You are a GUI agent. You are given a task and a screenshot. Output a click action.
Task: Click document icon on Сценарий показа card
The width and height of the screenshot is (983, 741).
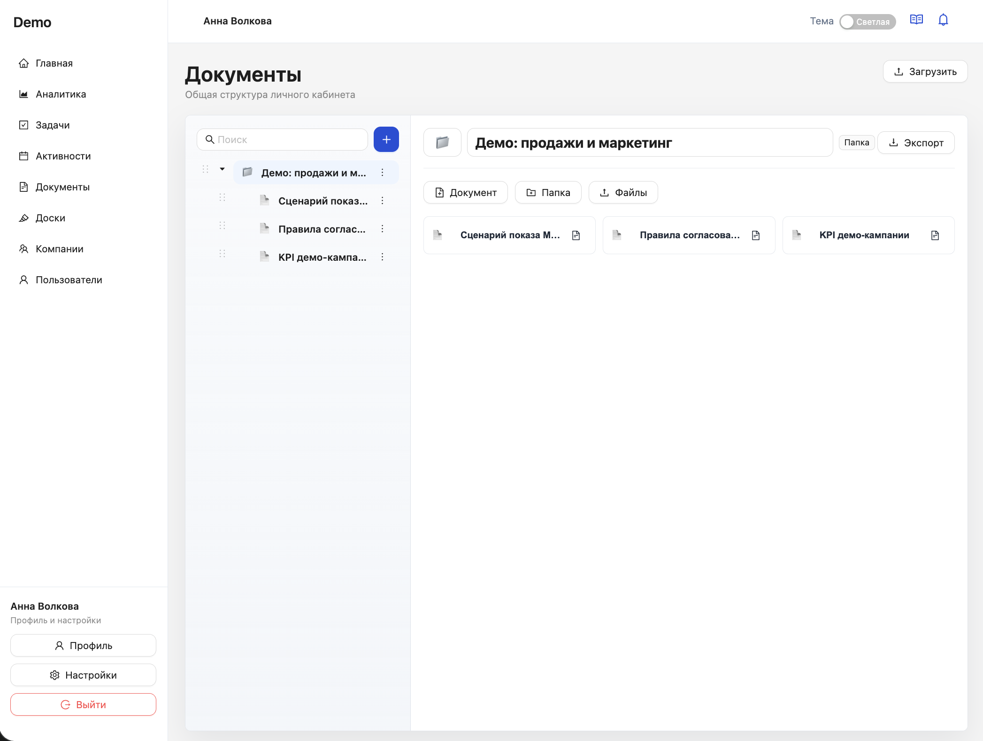(x=576, y=235)
